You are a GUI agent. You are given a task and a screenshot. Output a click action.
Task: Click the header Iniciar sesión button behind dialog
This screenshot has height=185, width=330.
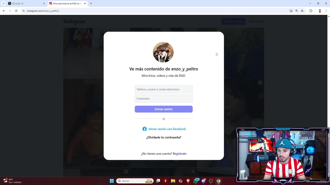tap(233, 22)
